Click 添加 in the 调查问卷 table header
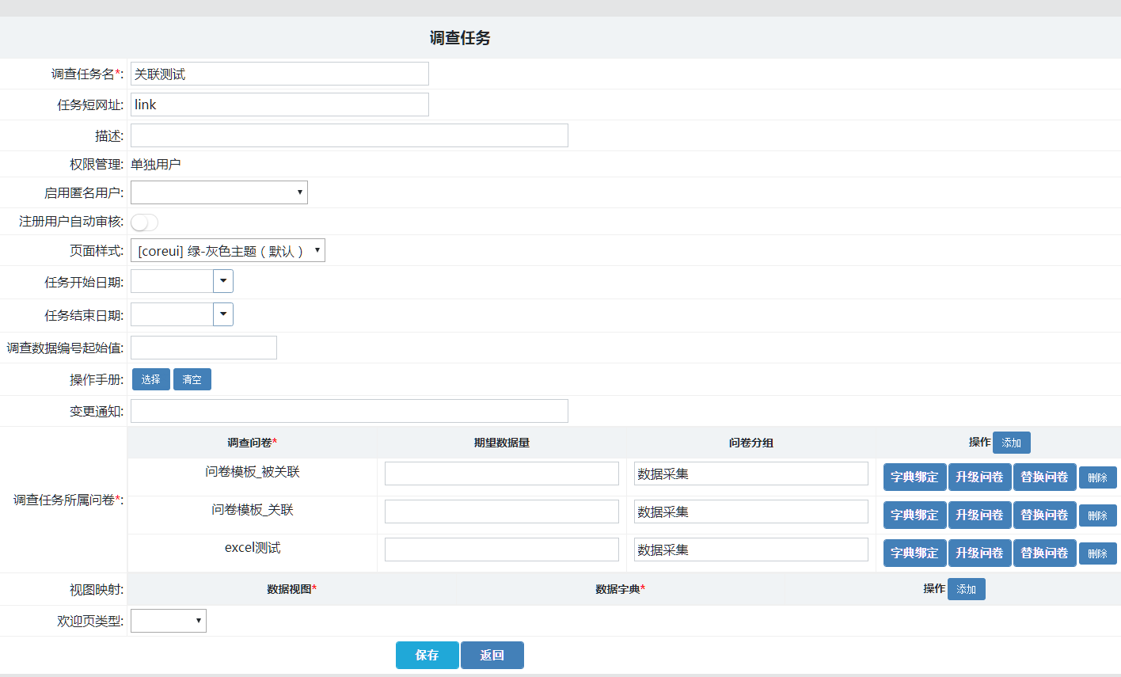The width and height of the screenshot is (1121, 677). click(x=1011, y=443)
